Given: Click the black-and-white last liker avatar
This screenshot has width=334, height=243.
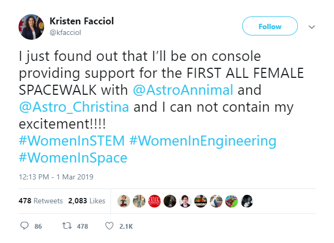Looking at the screenshot, I should 246,201.
